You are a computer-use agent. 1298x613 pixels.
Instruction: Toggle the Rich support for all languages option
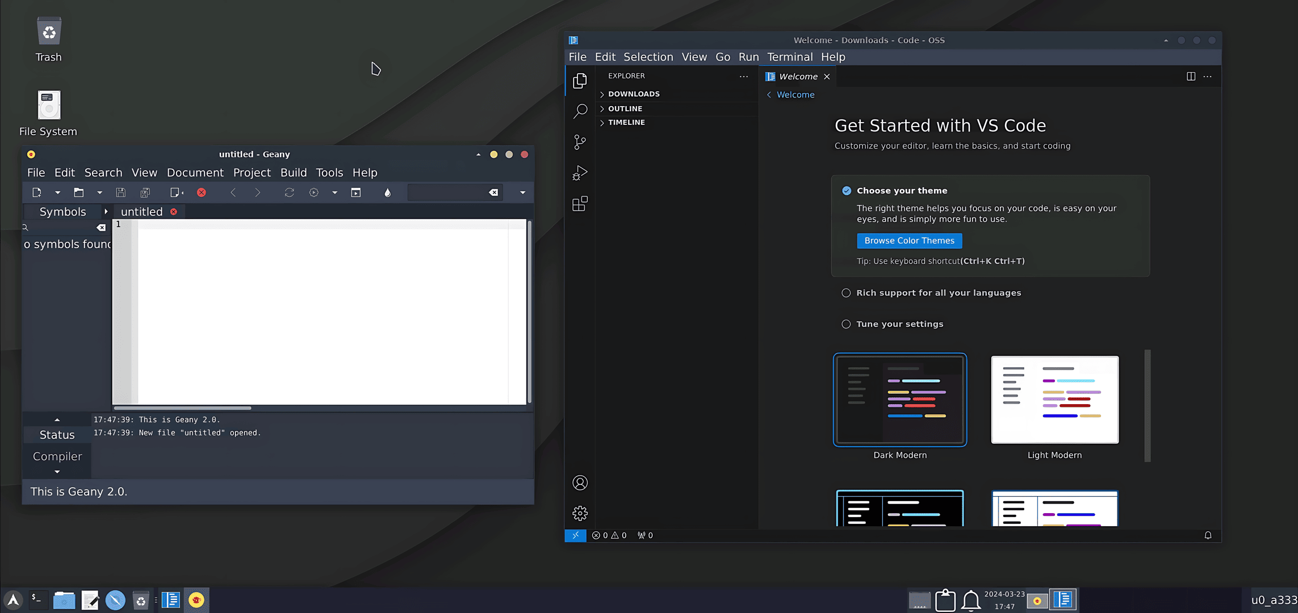[846, 293]
